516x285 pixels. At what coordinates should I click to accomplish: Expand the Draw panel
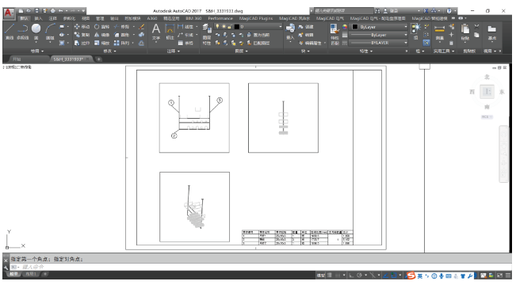pos(36,51)
